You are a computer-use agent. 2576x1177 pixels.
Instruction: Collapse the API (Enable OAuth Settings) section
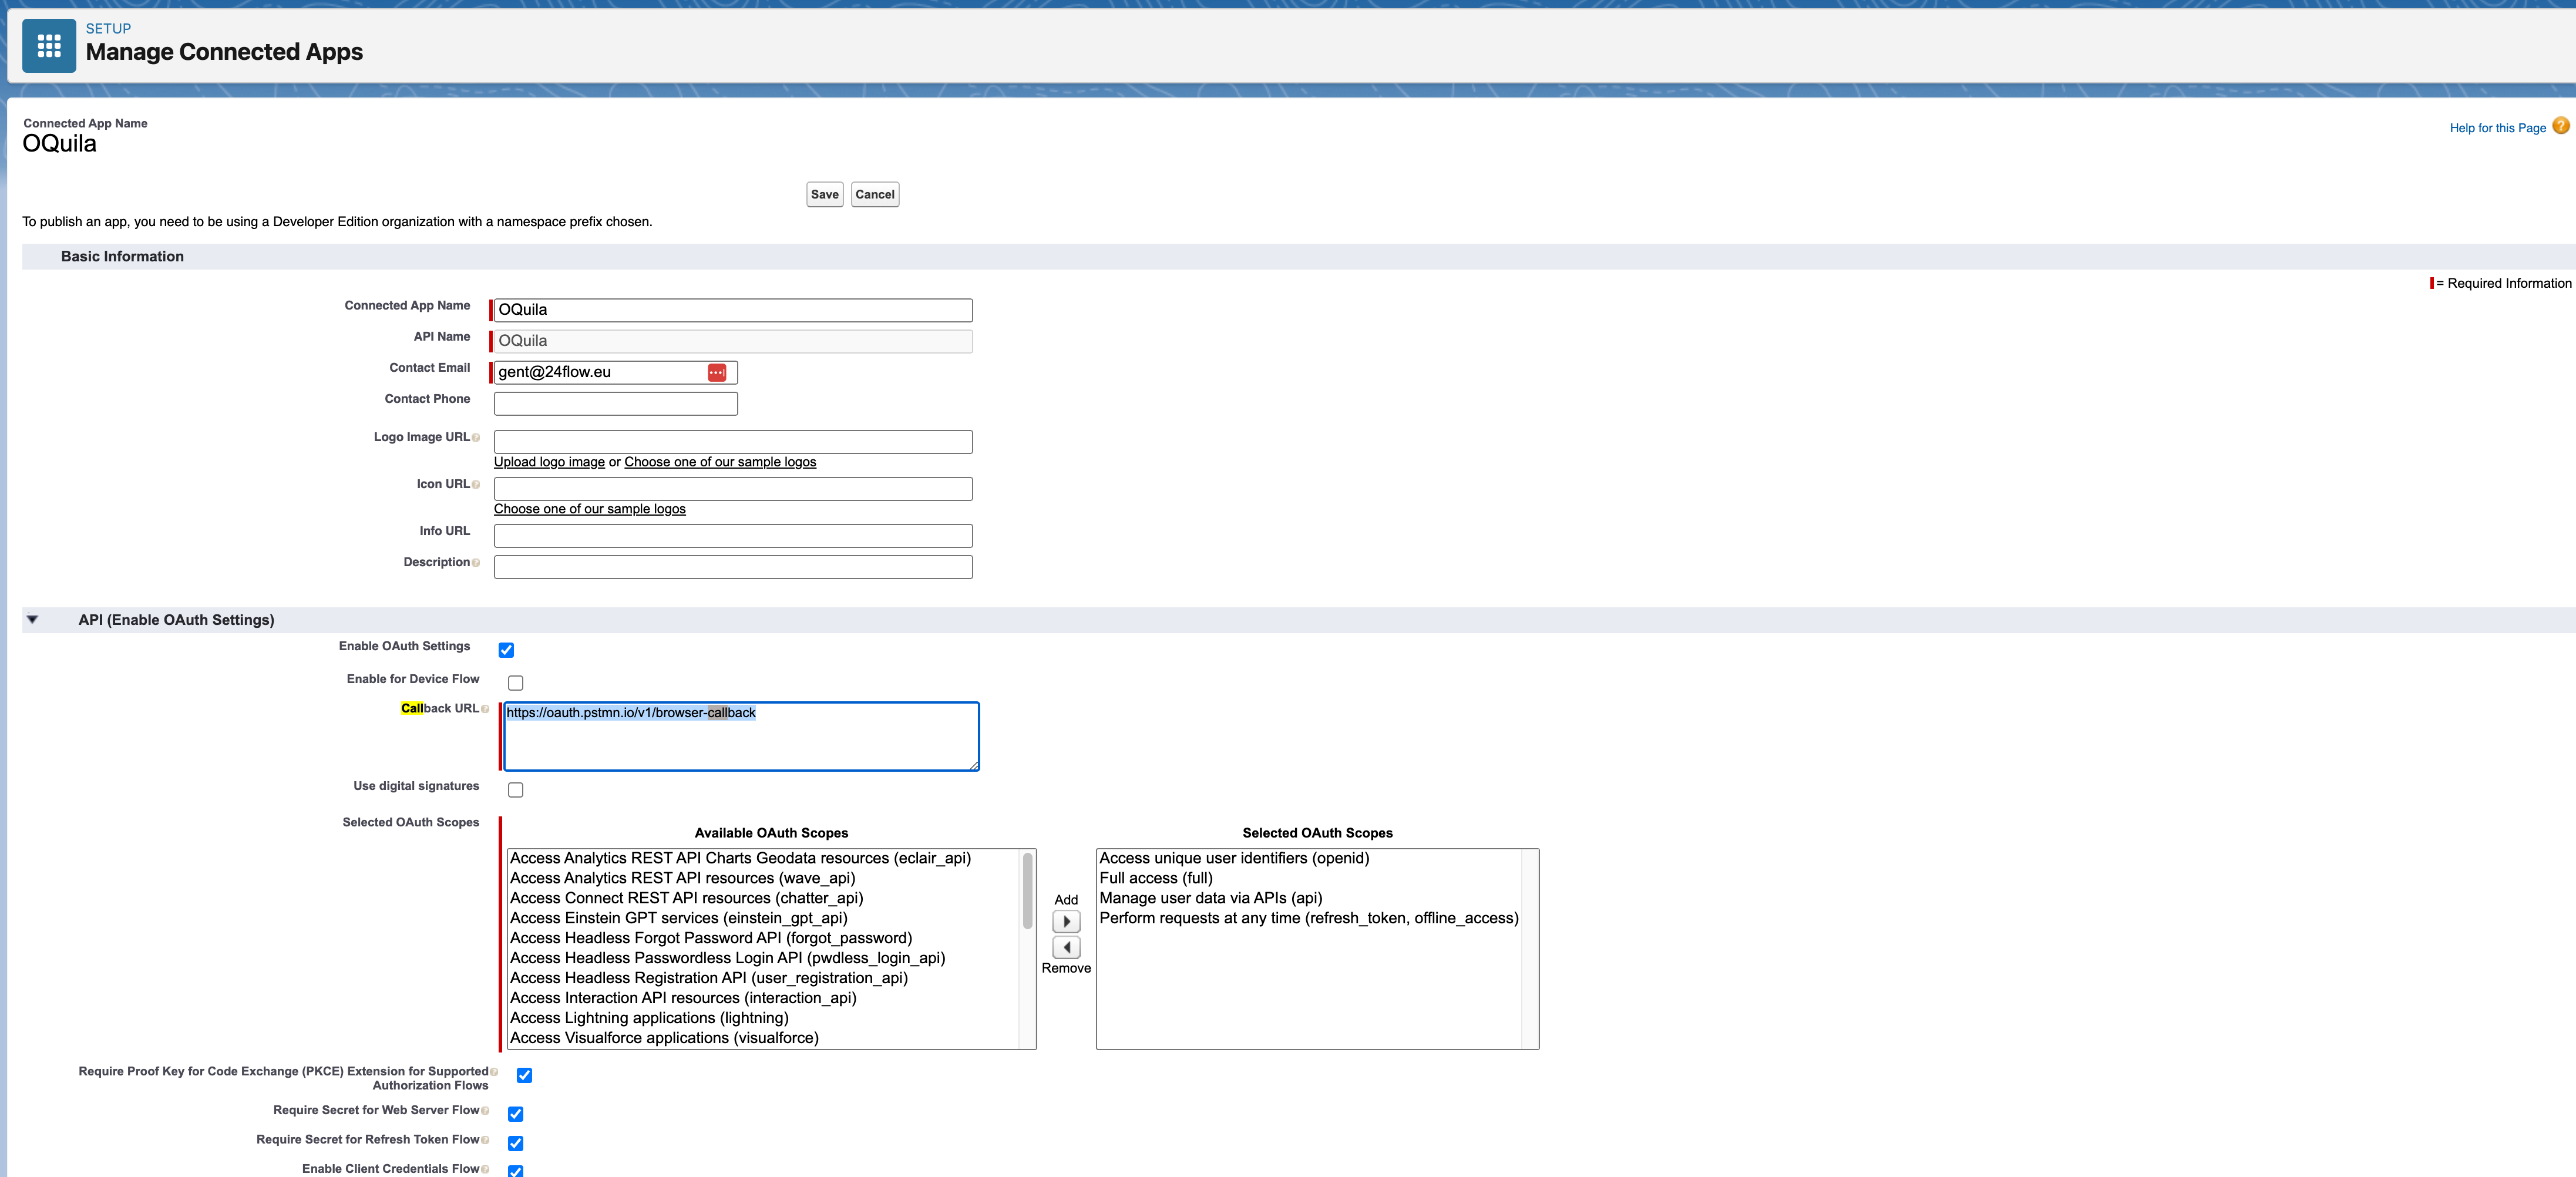[32, 620]
